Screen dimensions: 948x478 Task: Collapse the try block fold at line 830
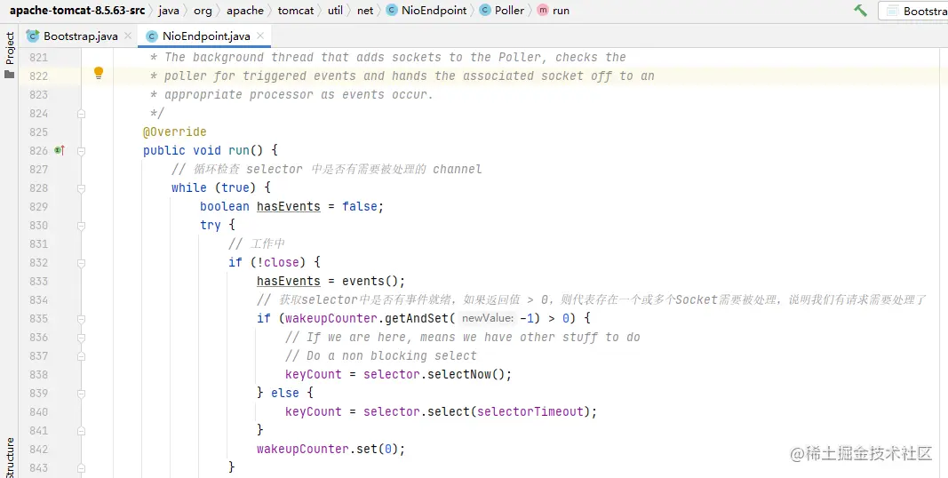tap(81, 226)
